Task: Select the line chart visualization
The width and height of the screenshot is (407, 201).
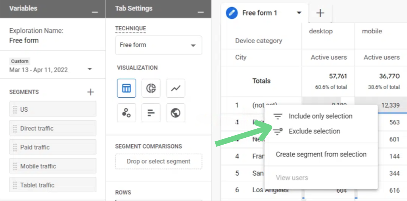Action: [176, 88]
